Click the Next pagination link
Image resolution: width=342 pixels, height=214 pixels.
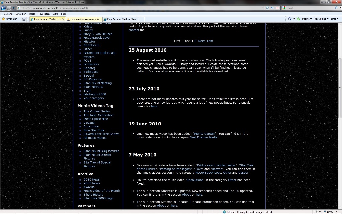(x=201, y=41)
